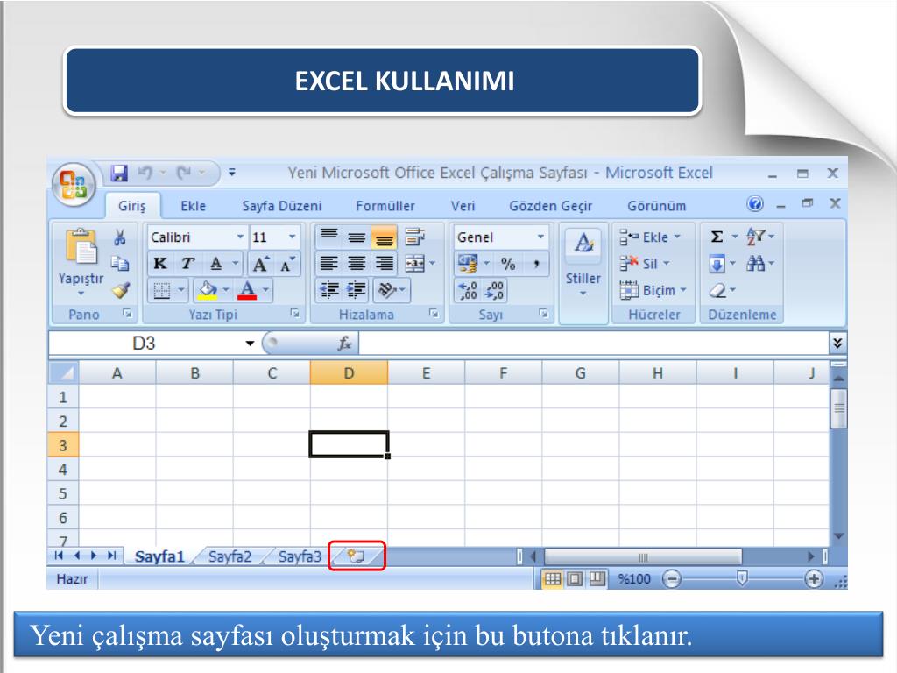Click the fx insert function button
This screenshot has height=673, width=897.
(x=345, y=343)
